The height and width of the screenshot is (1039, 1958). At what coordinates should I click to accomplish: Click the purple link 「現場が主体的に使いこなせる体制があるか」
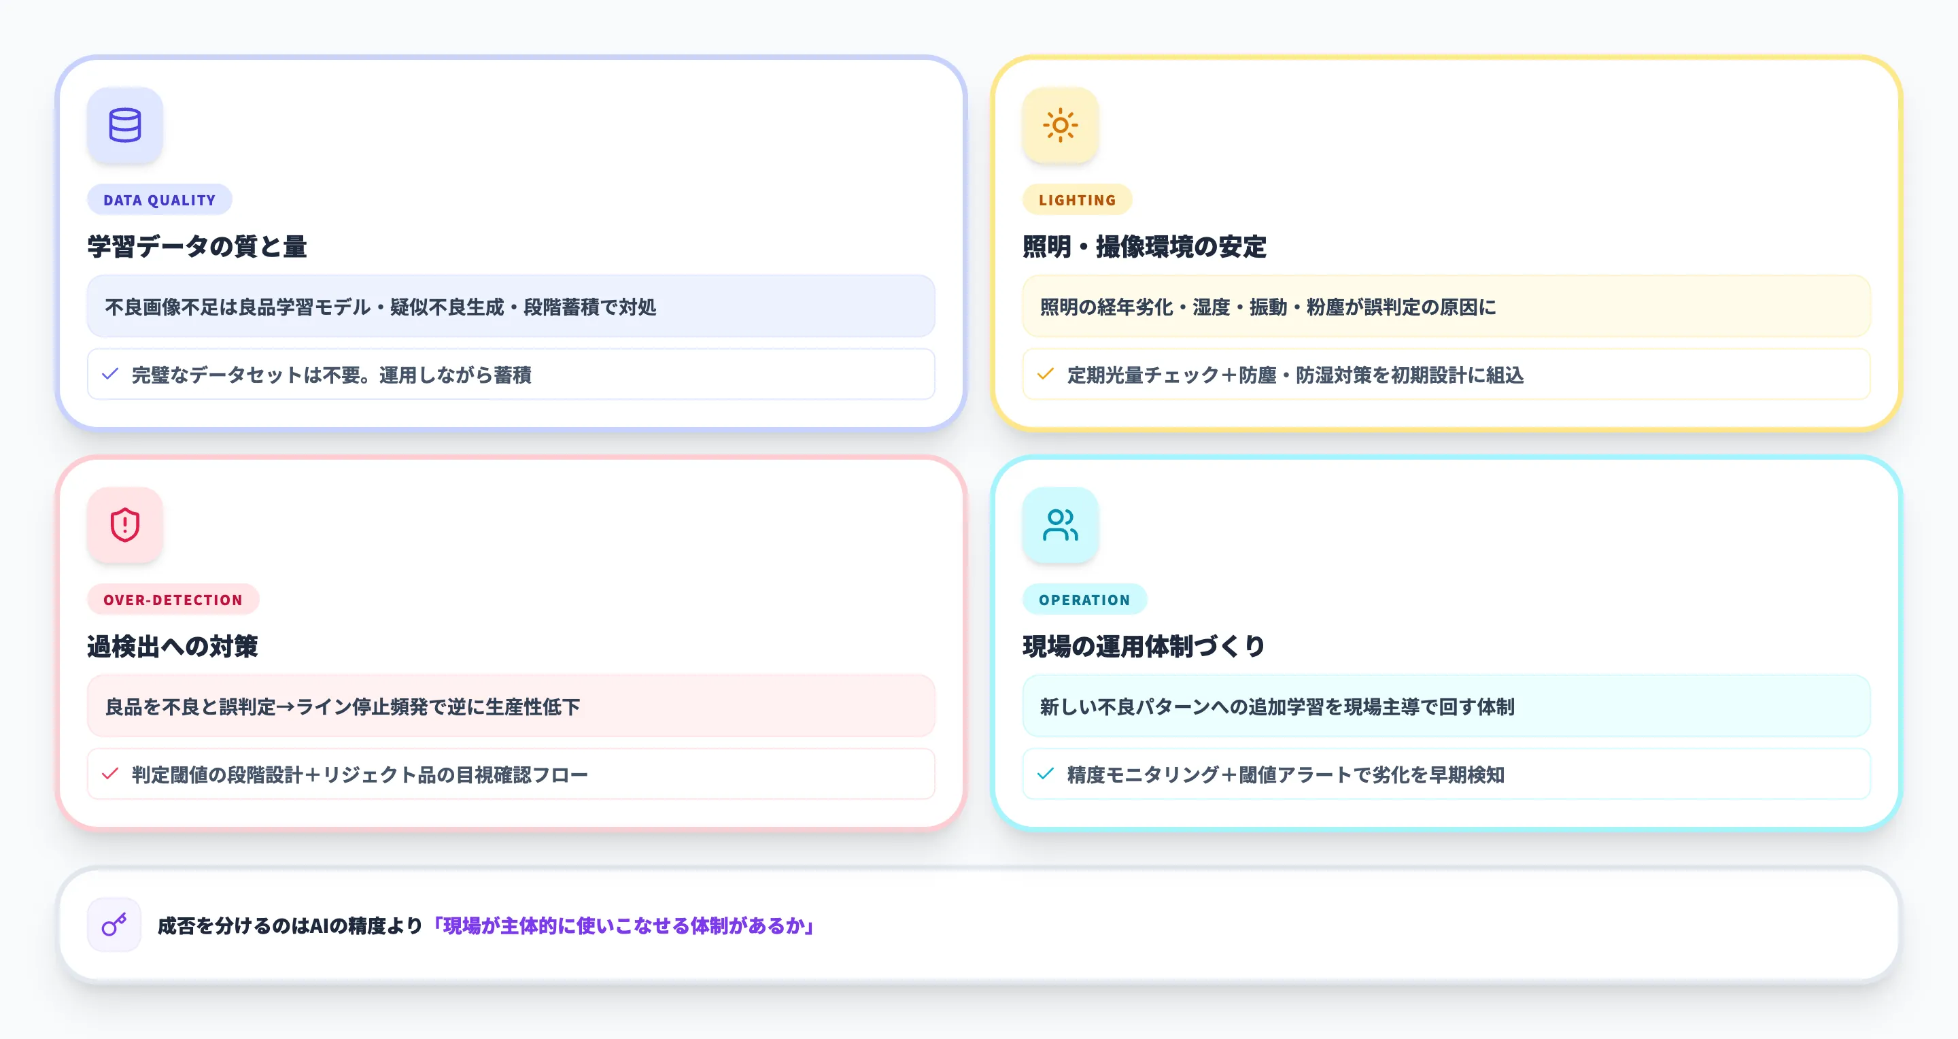[x=623, y=927]
